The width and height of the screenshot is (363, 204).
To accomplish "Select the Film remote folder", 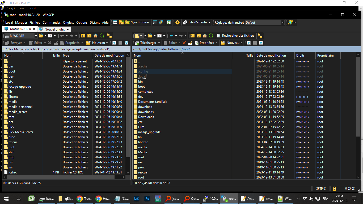I will pyautogui.click(x=141, y=127).
